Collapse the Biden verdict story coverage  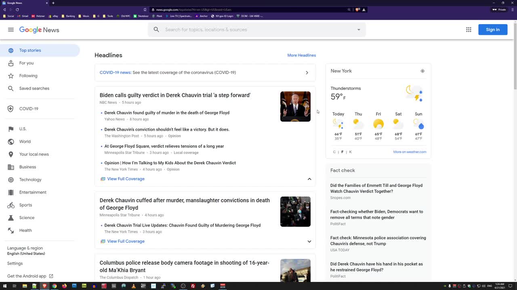309,179
